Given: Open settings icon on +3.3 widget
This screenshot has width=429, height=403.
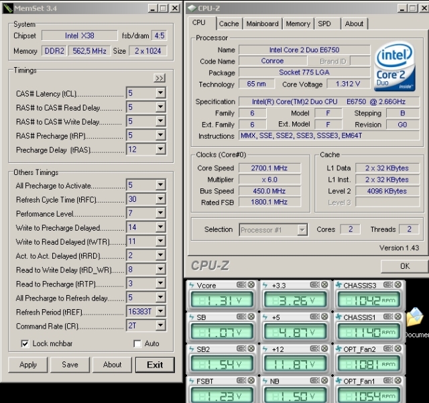Looking at the screenshot, I should (x=315, y=285).
